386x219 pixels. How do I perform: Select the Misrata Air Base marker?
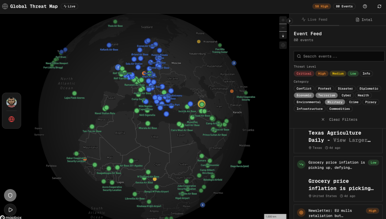tap(148, 123)
